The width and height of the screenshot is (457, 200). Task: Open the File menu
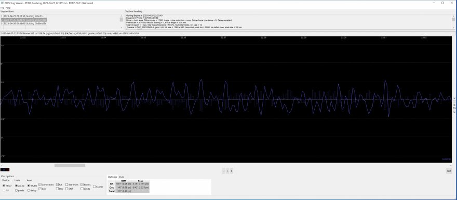click(2, 8)
